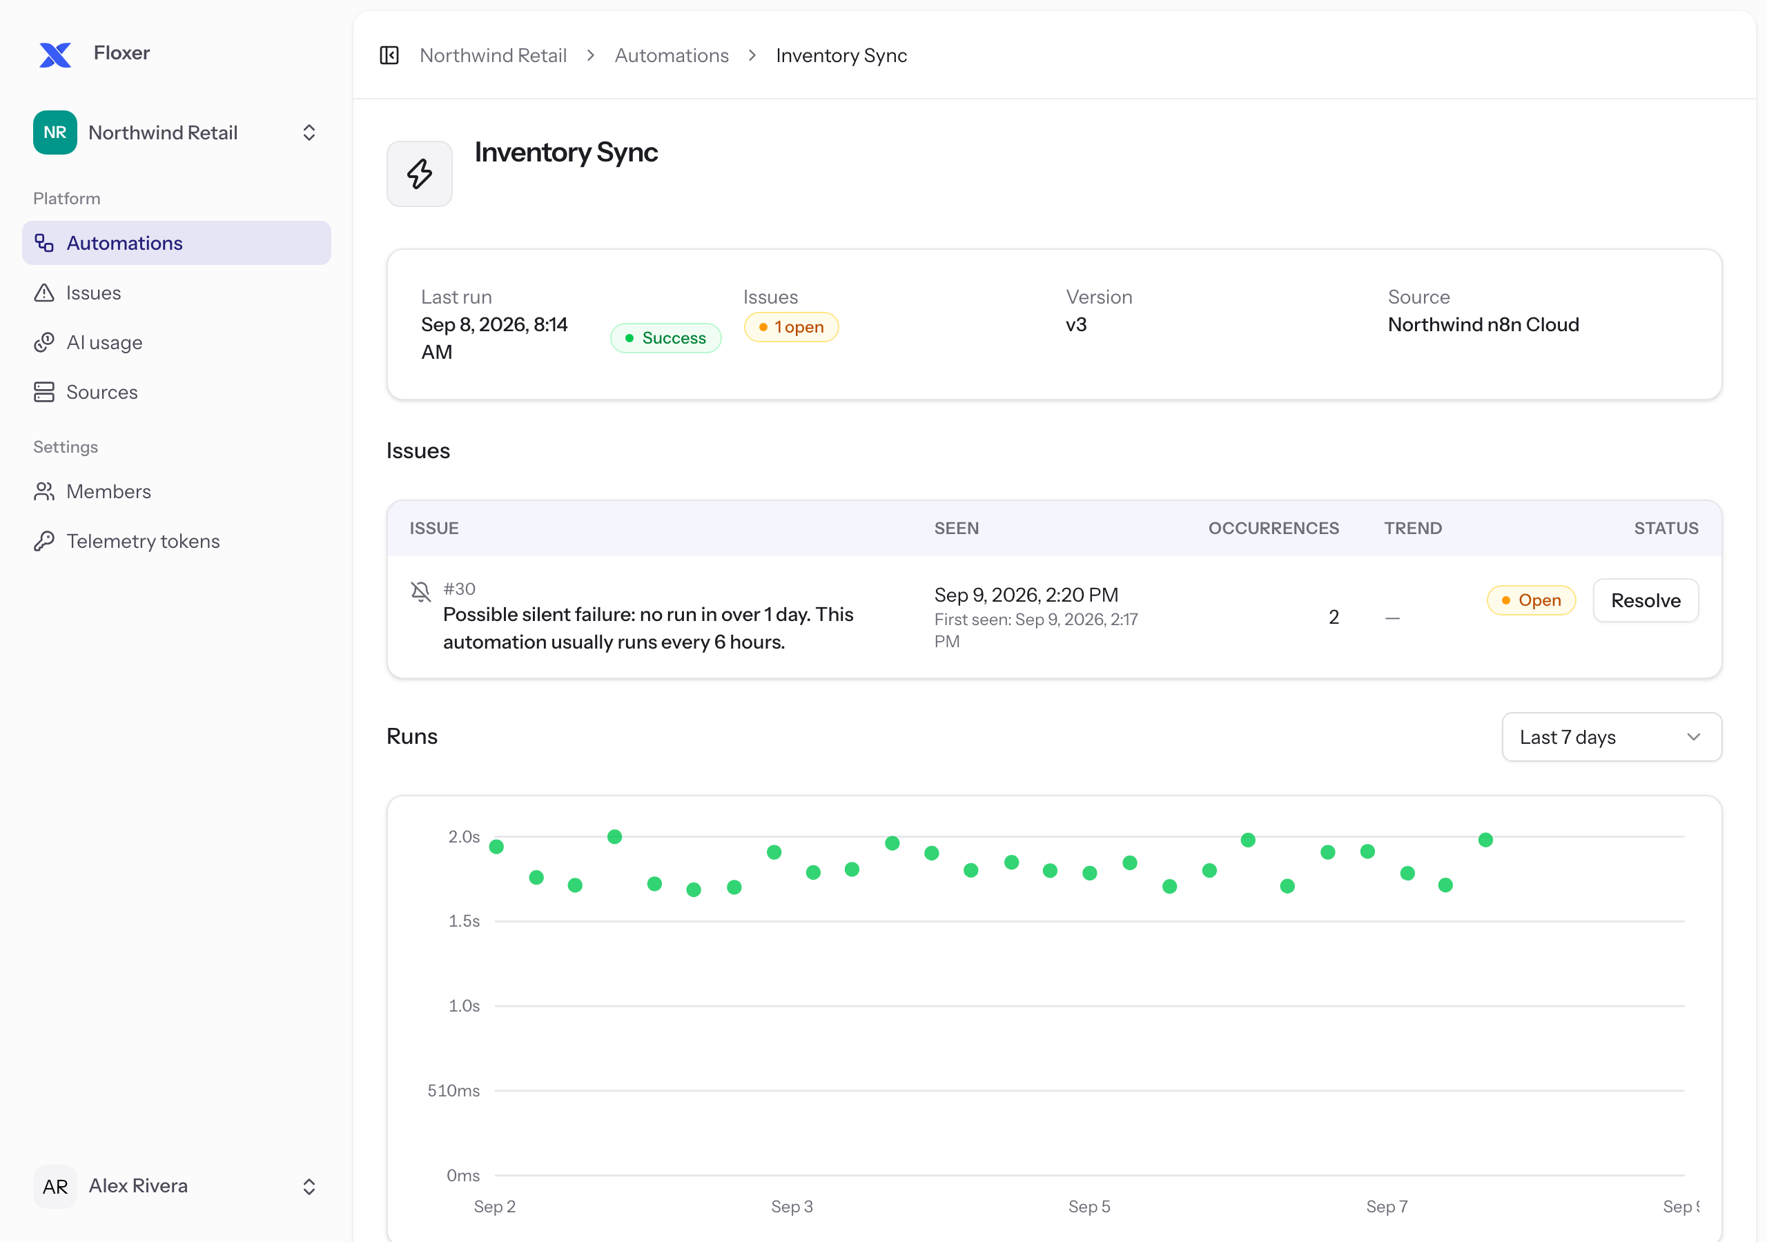Click the last run dot in chart
Viewport: 1767px width, 1242px height.
tap(1485, 840)
